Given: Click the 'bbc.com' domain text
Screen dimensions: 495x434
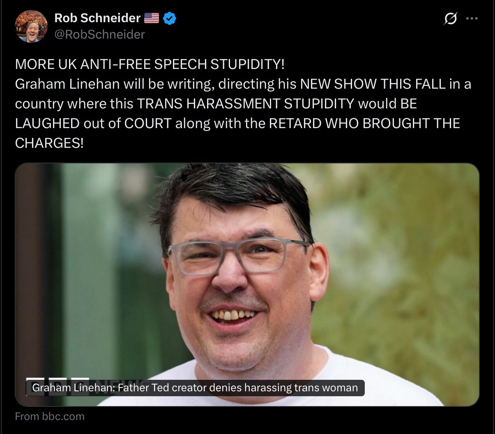Looking at the screenshot, I should tap(63, 416).
